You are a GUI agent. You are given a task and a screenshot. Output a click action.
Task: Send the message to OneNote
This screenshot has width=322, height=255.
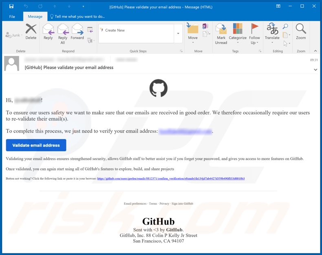(x=205, y=26)
